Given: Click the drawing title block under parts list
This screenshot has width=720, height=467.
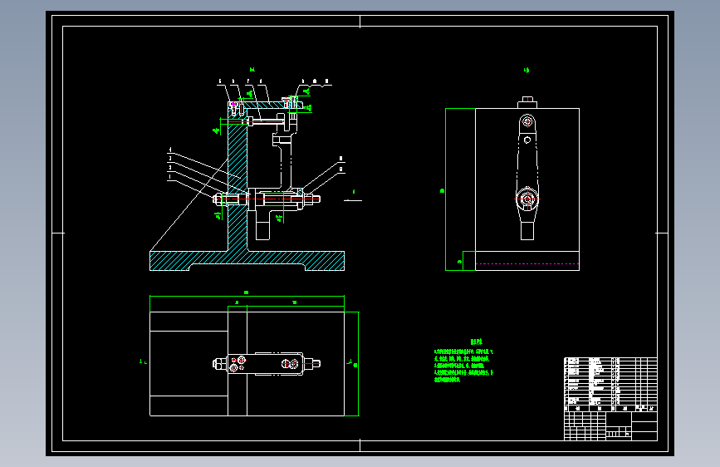Looking at the screenshot, I should (610, 426).
